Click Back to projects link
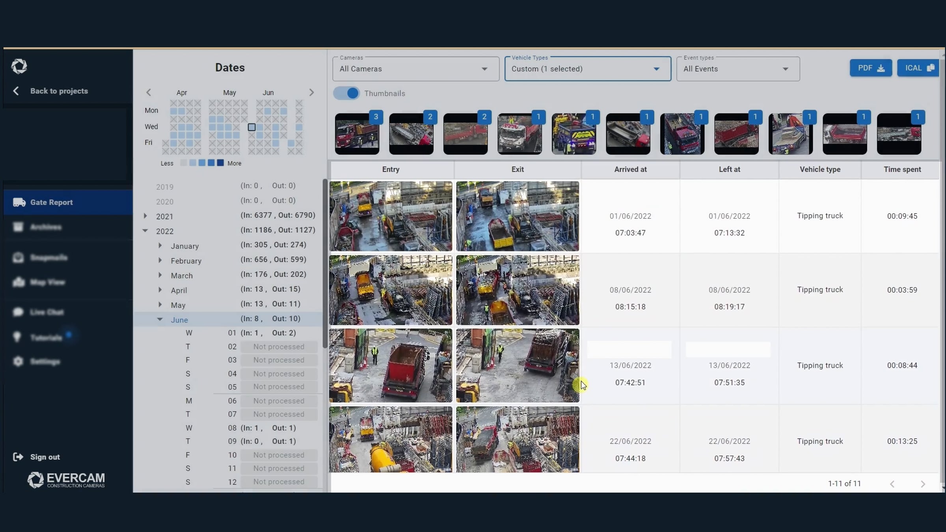This screenshot has width=946, height=532. (59, 91)
